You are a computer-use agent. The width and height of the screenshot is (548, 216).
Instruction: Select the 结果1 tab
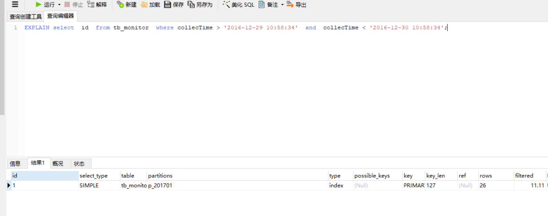click(x=38, y=163)
